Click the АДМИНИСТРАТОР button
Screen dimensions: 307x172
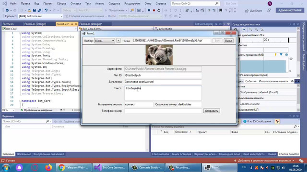[290, 11]
